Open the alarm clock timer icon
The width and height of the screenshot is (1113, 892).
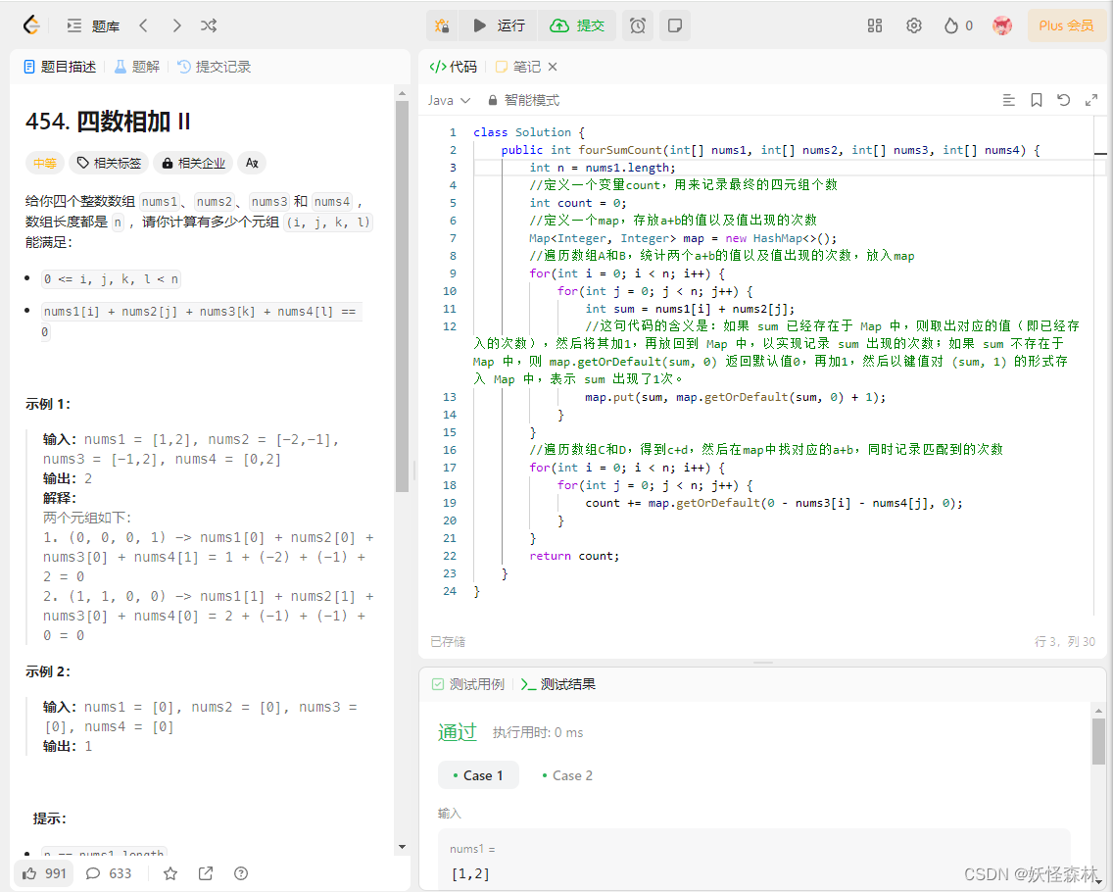pos(638,25)
